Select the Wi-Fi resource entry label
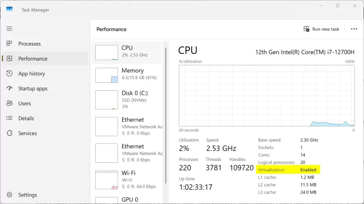The image size is (364, 204). 128,173
